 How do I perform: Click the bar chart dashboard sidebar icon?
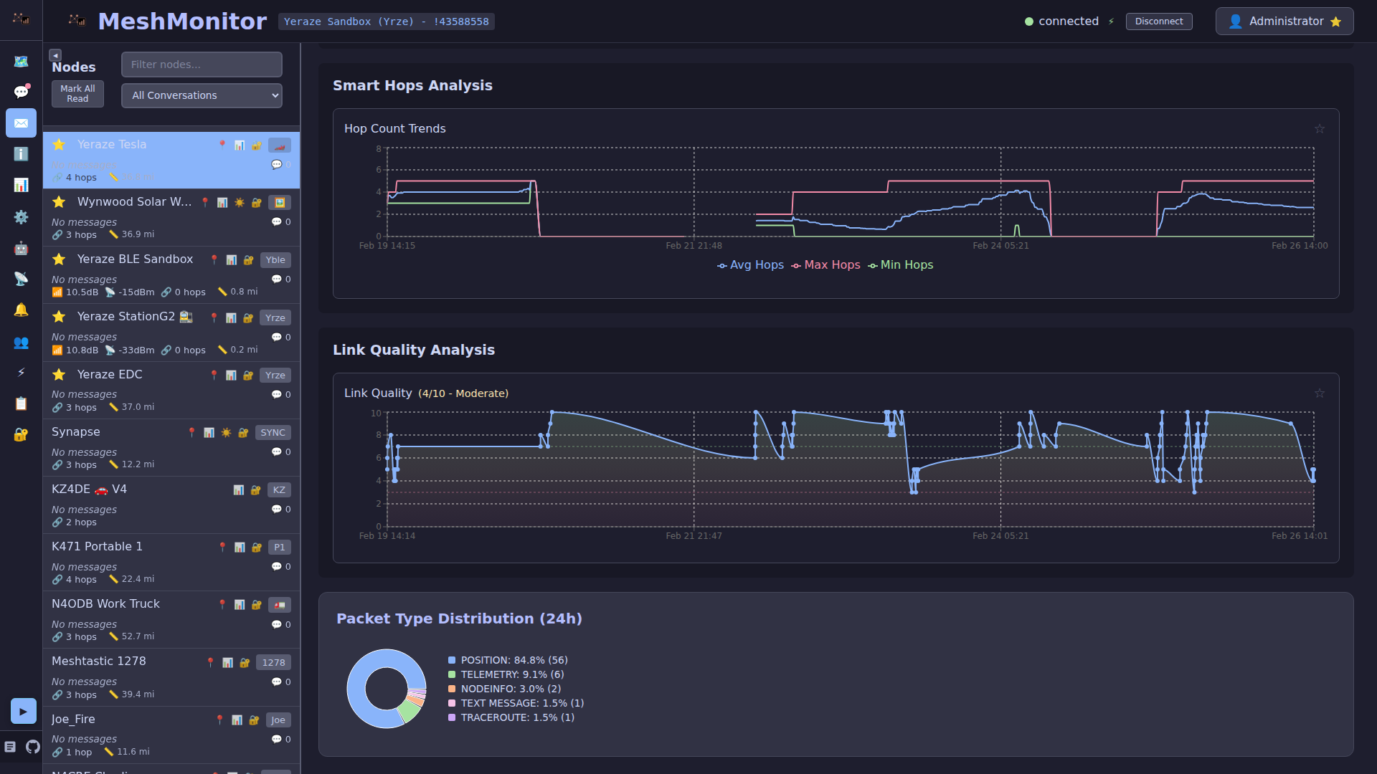coord(21,185)
